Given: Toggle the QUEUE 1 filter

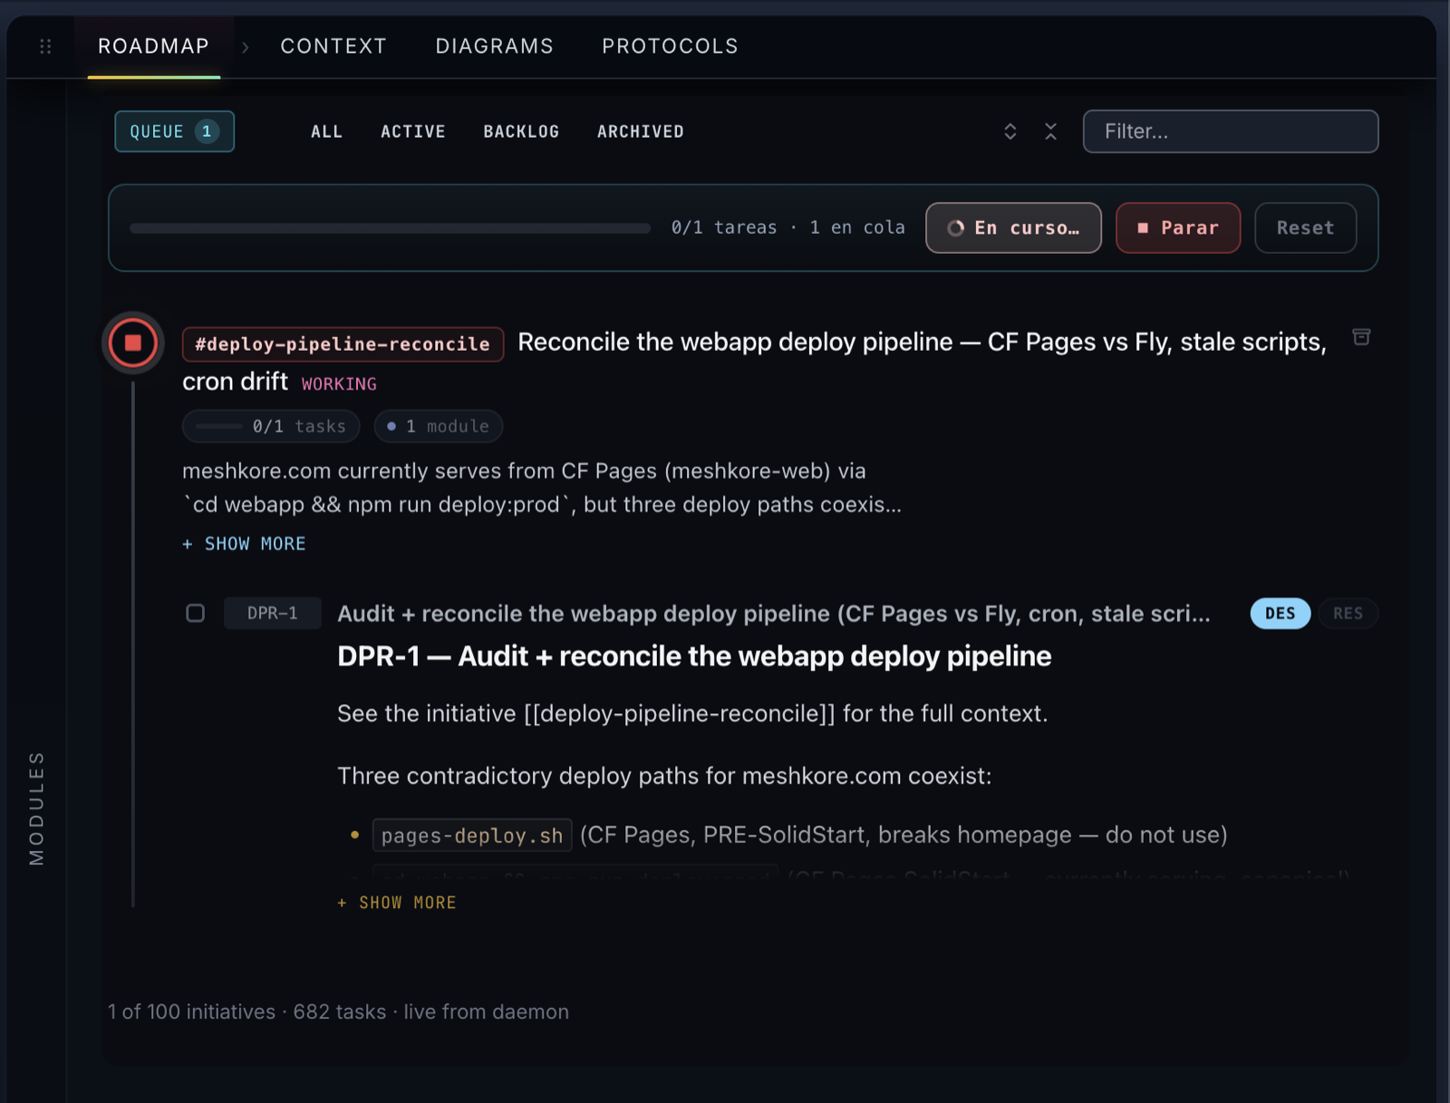Looking at the screenshot, I should click(174, 131).
